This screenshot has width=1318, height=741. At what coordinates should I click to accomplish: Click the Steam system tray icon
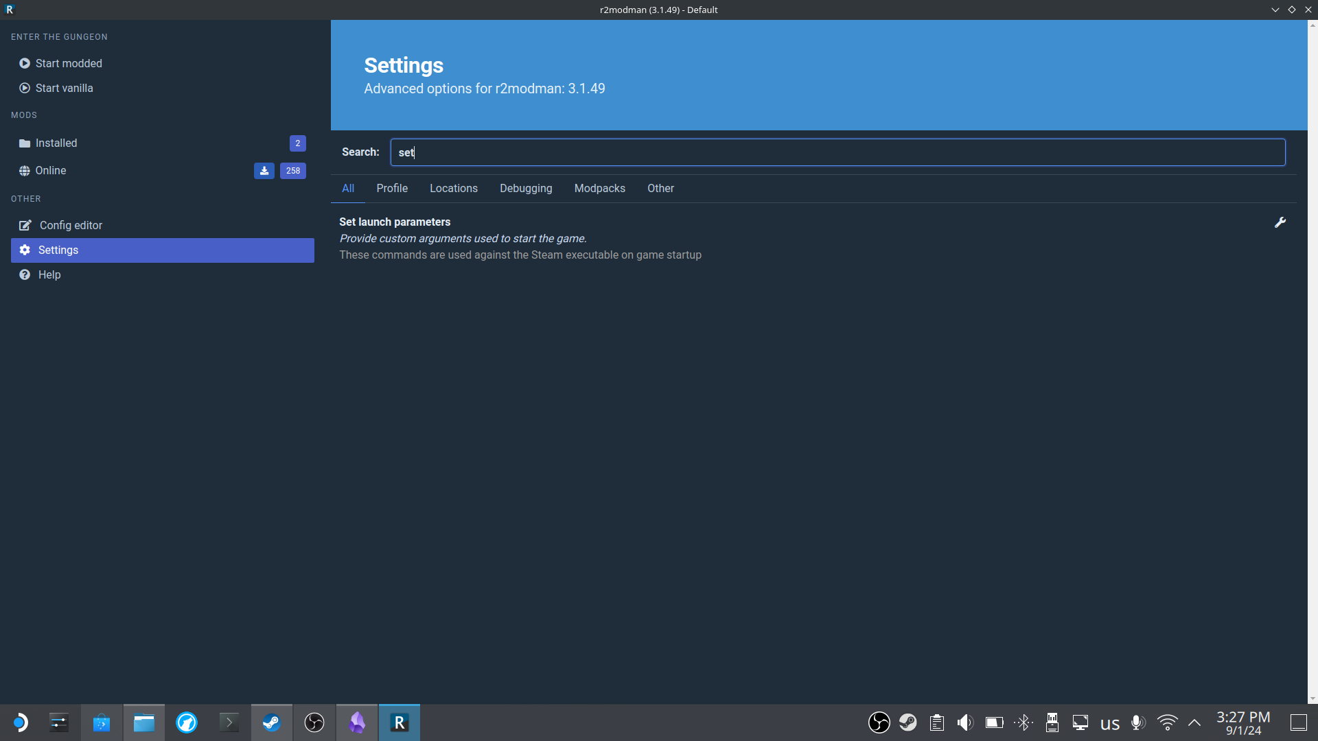point(908,722)
